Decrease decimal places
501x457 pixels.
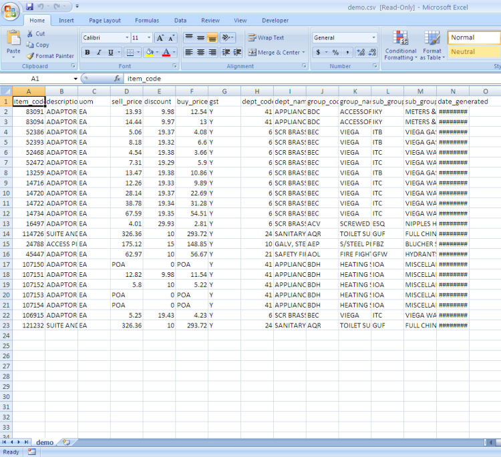pyautogui.click(x=372, y=52)
